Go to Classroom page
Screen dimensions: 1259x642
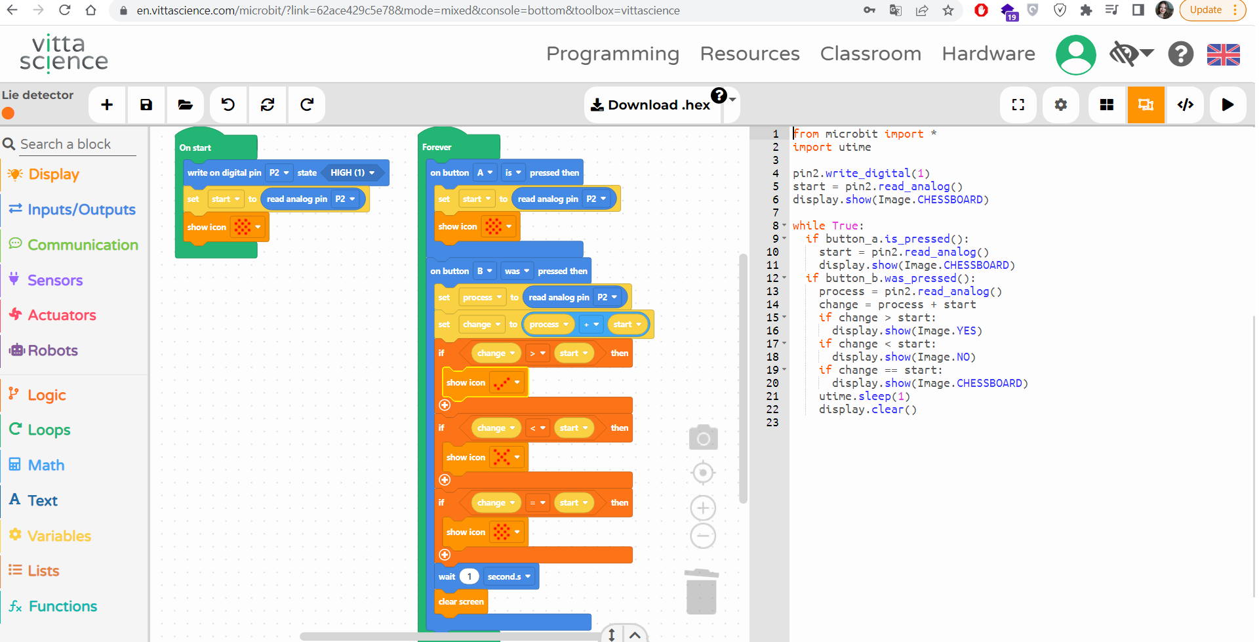(x=871, y=54)
